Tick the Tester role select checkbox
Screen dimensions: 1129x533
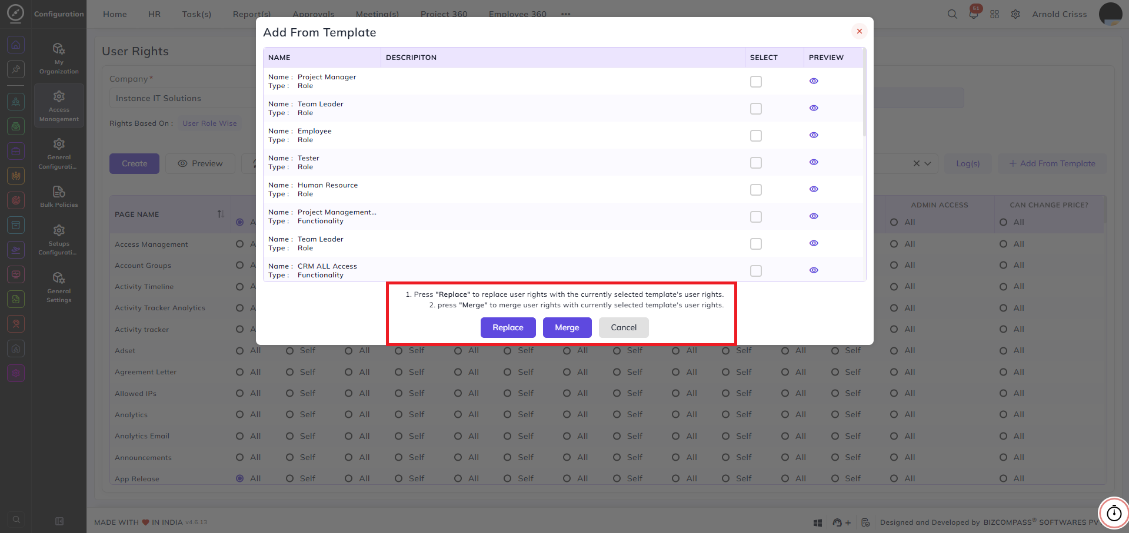pyautogui.click(x=756, y=163)
